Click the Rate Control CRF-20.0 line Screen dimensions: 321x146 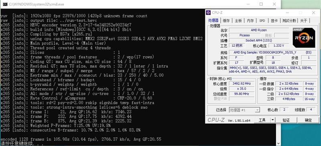(76, 98)
